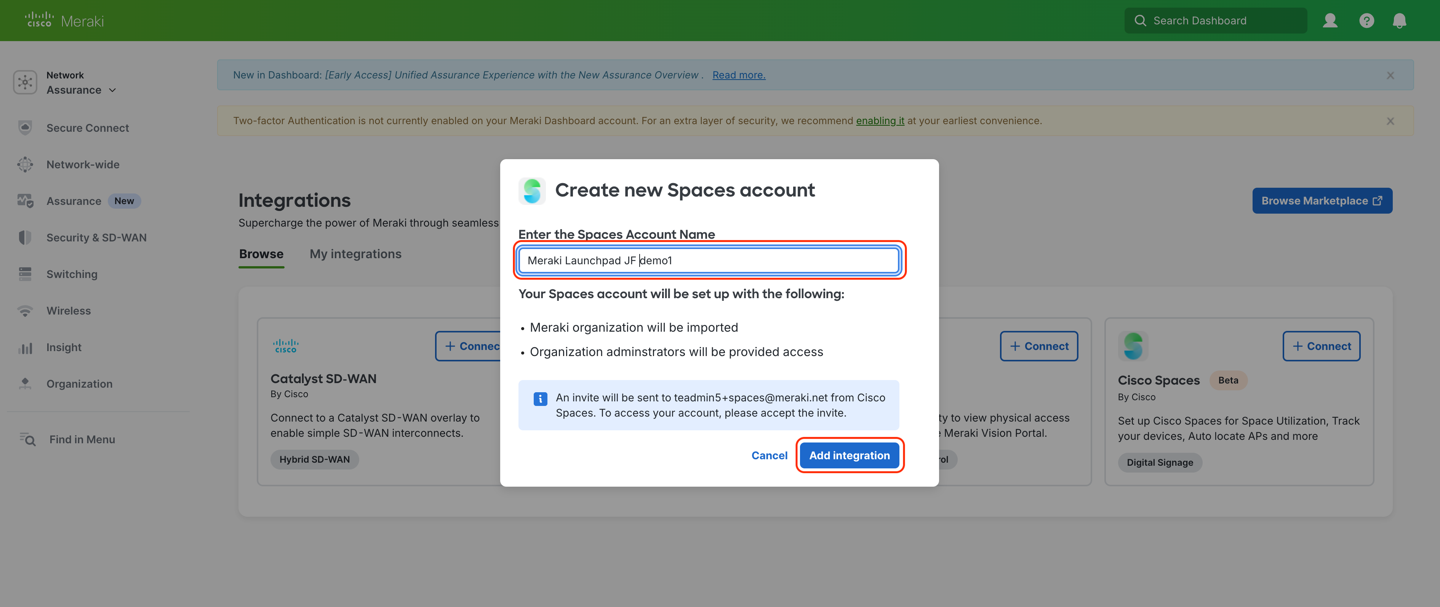The image size is (1440, 607).
Task: Click the Assurance monitor icon
Action: point(25,201)
